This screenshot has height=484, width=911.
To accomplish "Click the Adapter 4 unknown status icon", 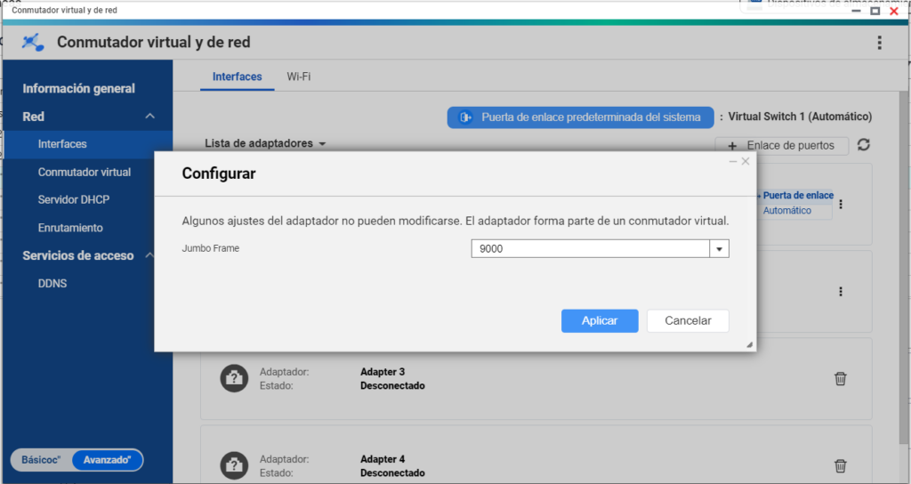I will click(233, 465).
